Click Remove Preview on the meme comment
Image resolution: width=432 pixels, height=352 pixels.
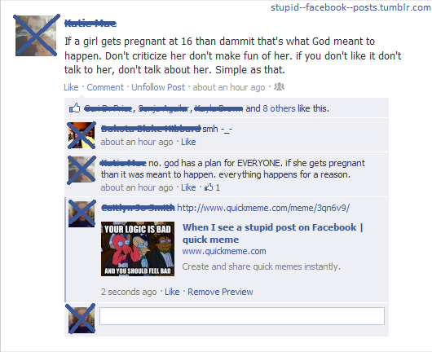pos(220,292)
